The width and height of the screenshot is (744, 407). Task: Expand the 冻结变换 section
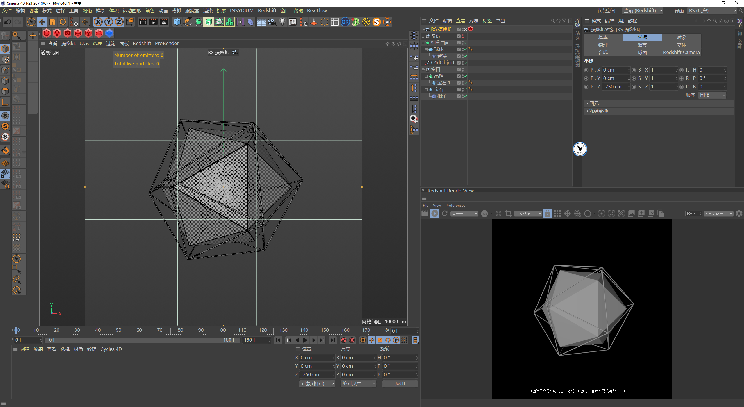[x=598, y=111]
